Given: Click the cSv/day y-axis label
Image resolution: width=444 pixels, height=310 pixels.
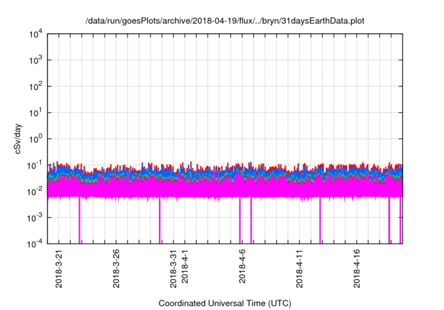Looking at the screenshot, I should 18,138.
